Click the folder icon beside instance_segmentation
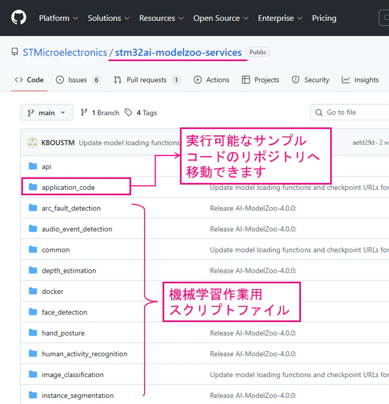This screenshot has width=389, height=404. 33,395
